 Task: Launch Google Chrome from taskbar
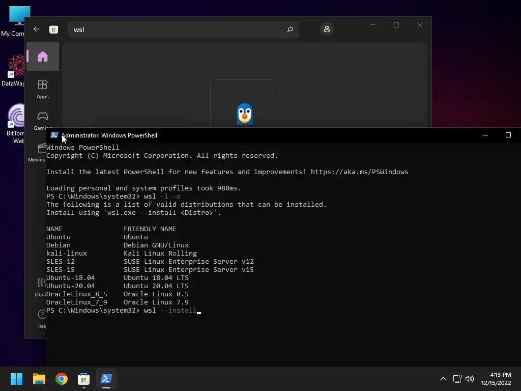62,379
